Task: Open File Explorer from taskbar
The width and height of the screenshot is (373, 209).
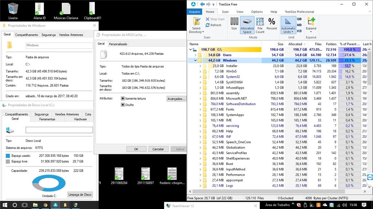Action: click(x=35, y=205)
